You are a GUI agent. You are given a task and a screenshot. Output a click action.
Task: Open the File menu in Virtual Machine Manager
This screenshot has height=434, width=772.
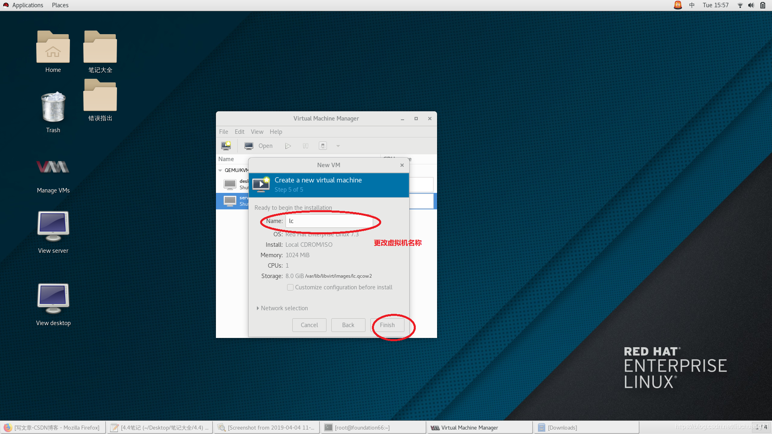(x=223, y=131)
